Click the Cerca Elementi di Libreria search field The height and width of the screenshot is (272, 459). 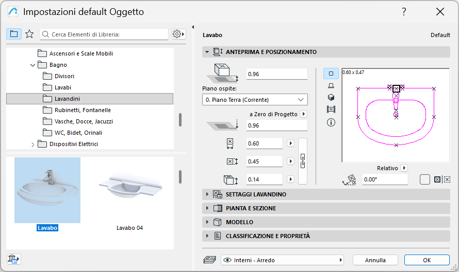click(x=108, y=34)
